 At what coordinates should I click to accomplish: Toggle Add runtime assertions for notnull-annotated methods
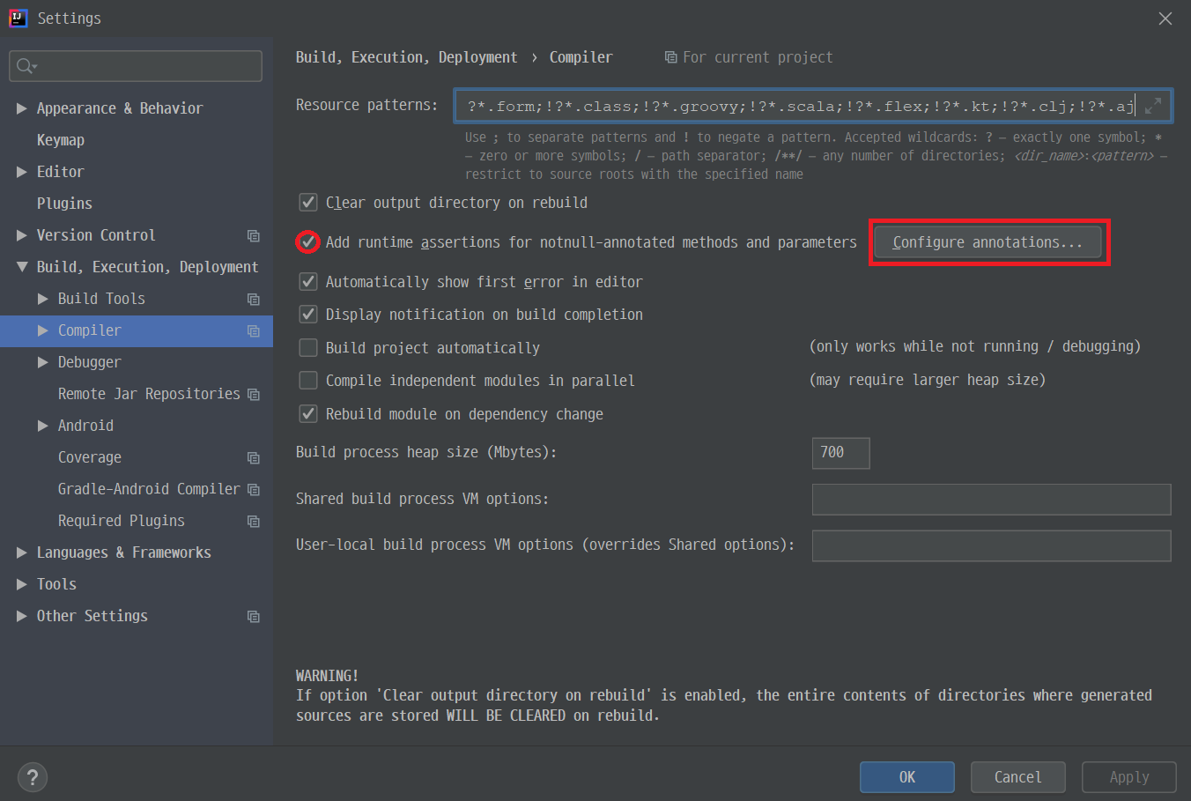coord(308,241)
